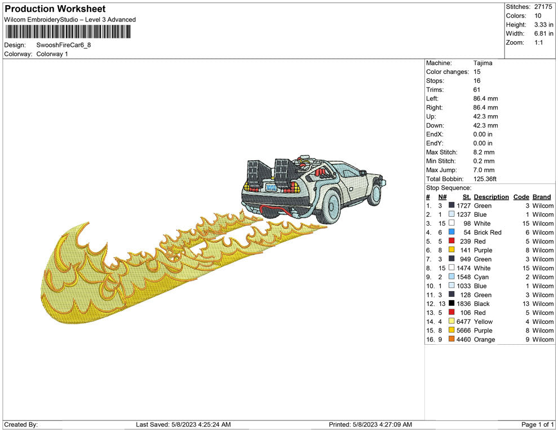Click the Machine value Tajima

coord(482,63)
